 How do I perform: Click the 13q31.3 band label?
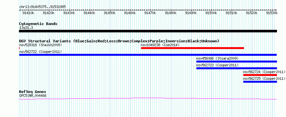[26, 28]
